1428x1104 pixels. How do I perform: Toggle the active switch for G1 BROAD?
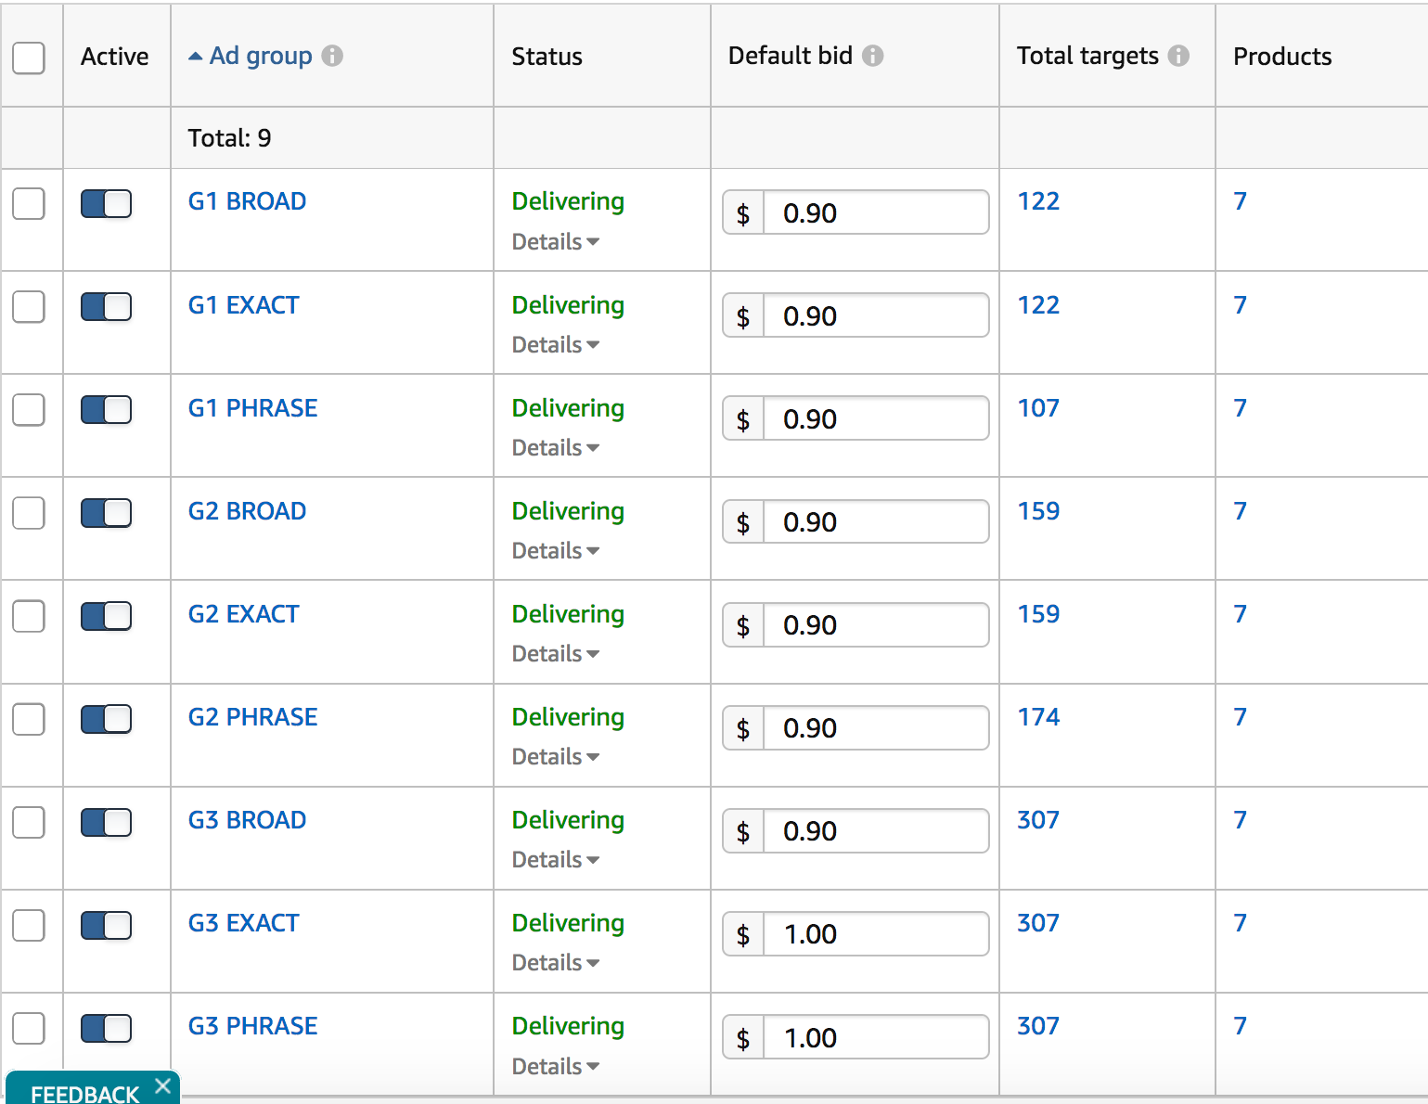point(106,203)
